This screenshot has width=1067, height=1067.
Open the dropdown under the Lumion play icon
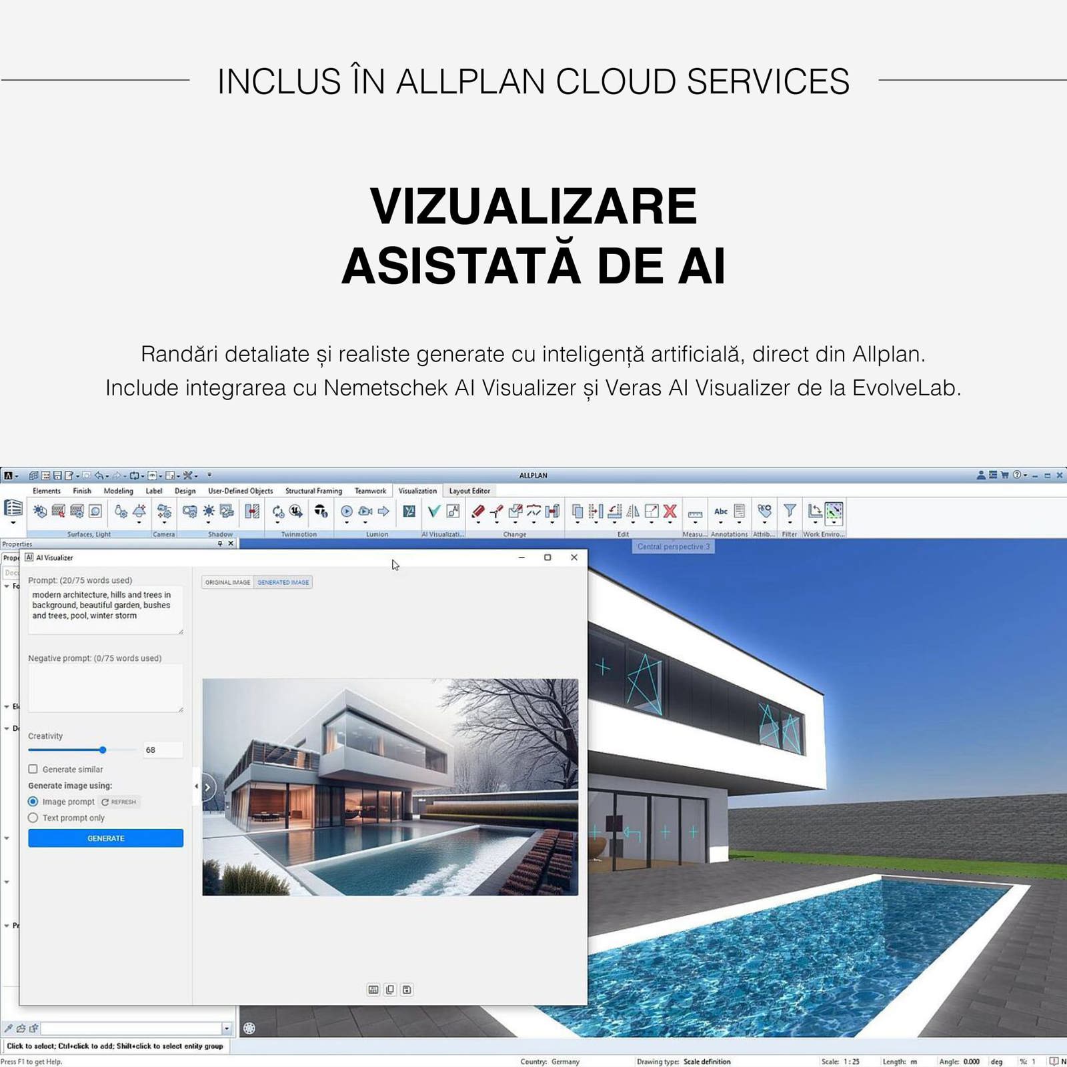click(x=347, y=523)
